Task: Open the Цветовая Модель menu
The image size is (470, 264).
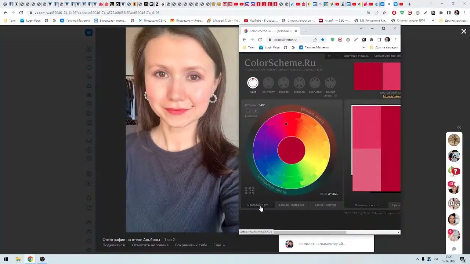Action: [356, 56]
